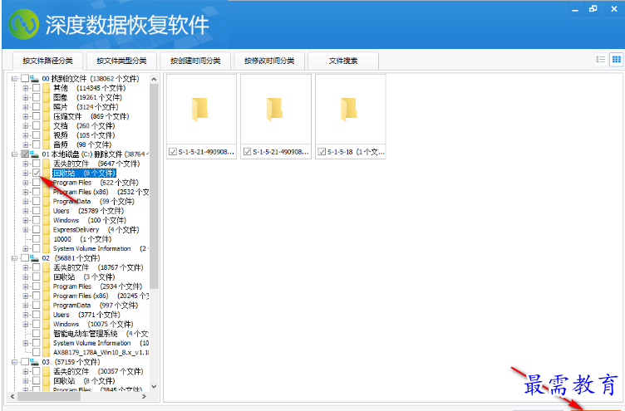Open the first S-1-5-21-490908 folder thumbnail
The image size is (625, 411).
(201, 110)
